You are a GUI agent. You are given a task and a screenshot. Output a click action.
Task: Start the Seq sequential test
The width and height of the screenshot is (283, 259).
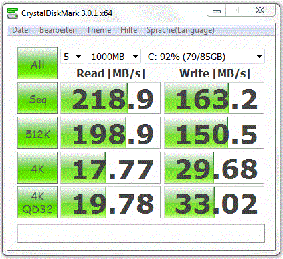point(37,98)
